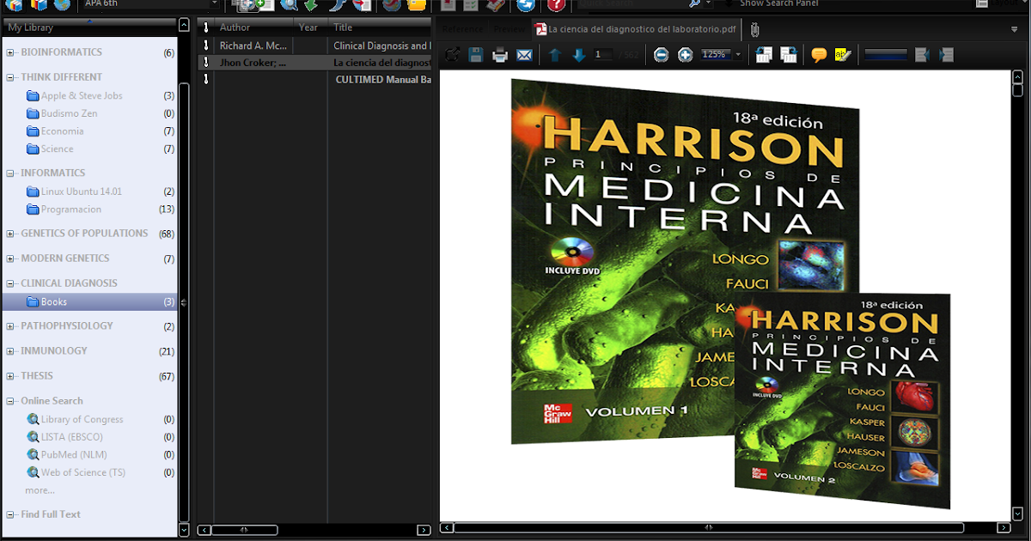Switch to the Reference tab
This screenshot has height=541, width=1031.
[462, 29]
